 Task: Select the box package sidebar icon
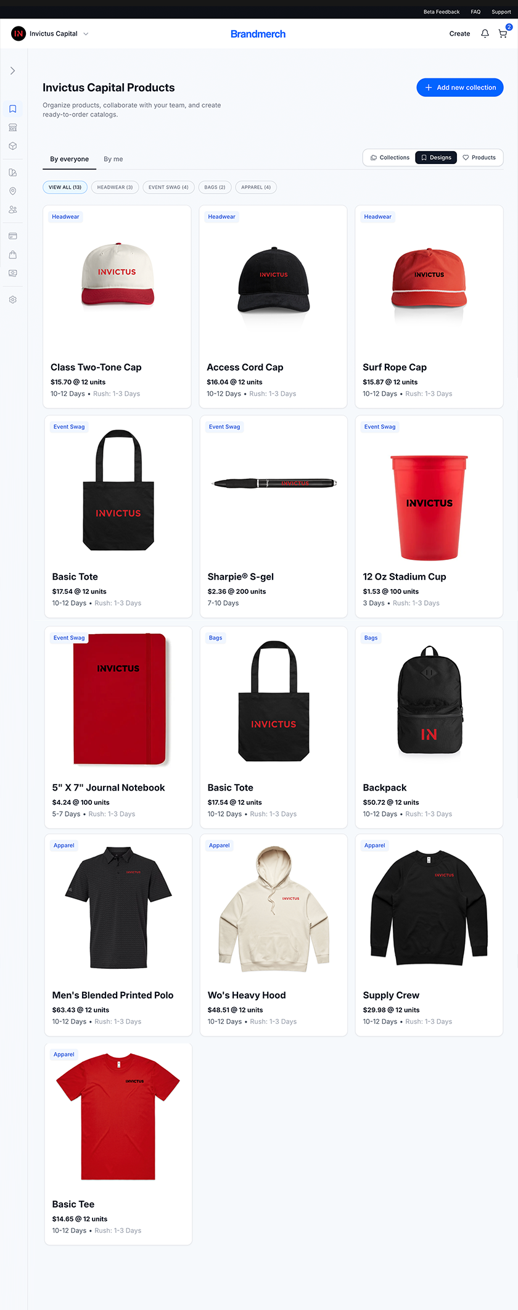(13, 146)
